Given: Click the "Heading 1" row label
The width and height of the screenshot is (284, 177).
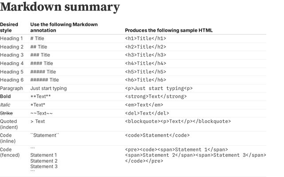Looking at the screenshot, I should coord(12,38).
